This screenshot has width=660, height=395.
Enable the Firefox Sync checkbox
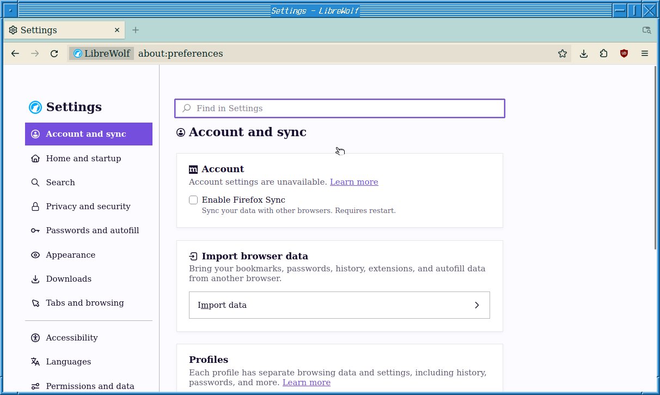[193, 200]
